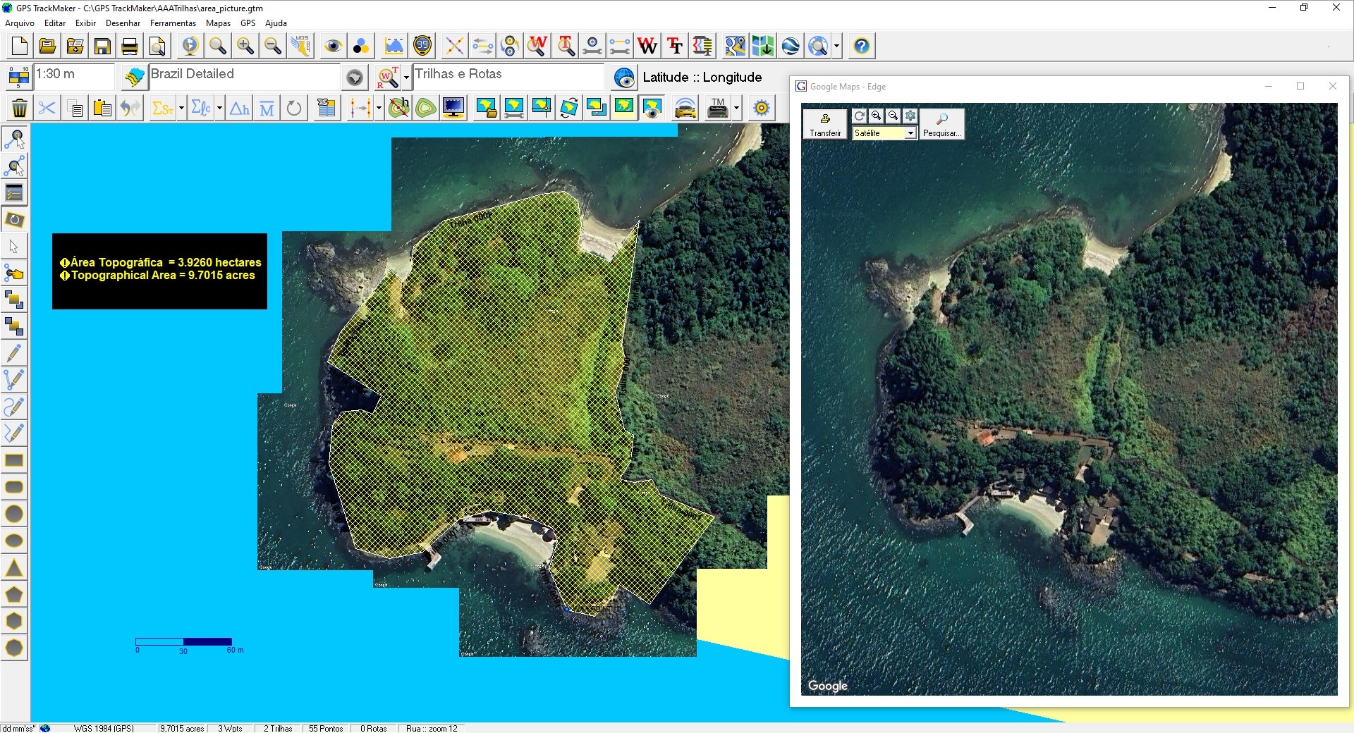
Task: Click the Save file floppy disk icon
Action: [x=102, y=47]
